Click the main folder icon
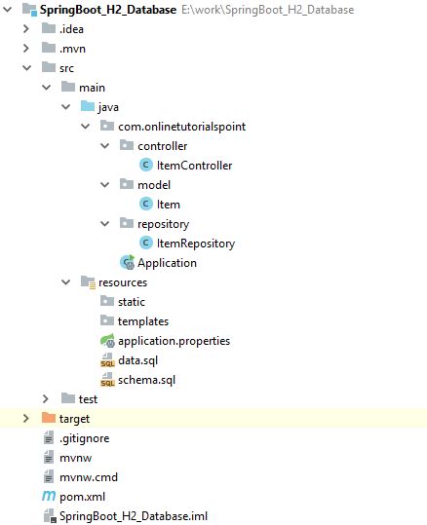The width and height of the screenshot is (427, 525). pos(68,87)
